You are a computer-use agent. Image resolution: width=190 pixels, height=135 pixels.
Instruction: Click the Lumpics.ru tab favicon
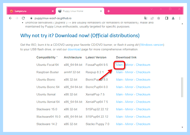12,11
